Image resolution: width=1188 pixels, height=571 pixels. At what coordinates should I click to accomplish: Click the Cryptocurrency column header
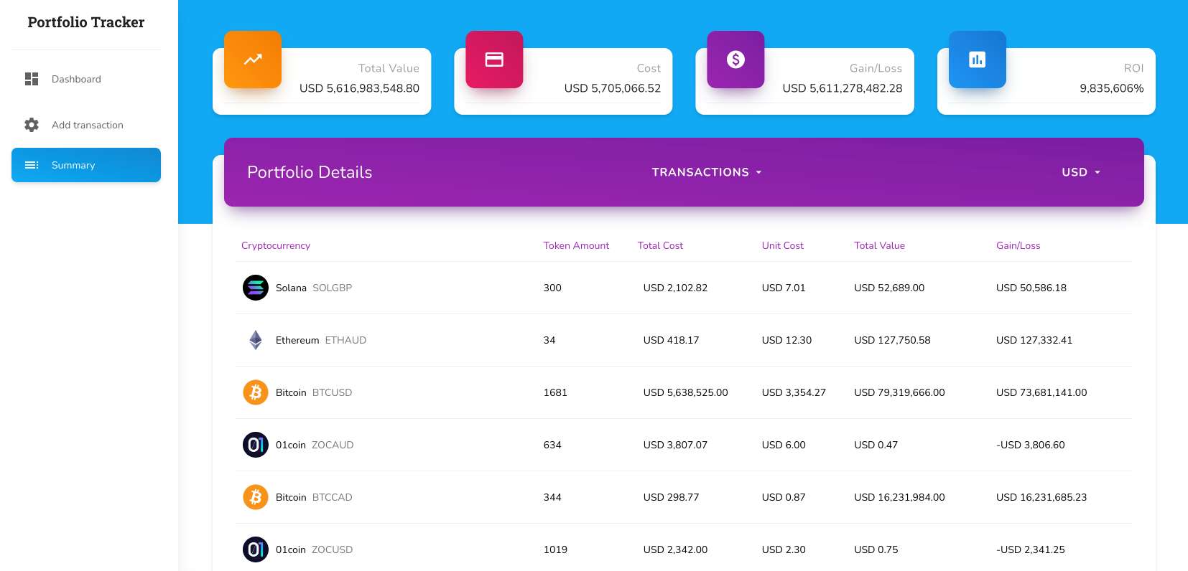point(276,245)
